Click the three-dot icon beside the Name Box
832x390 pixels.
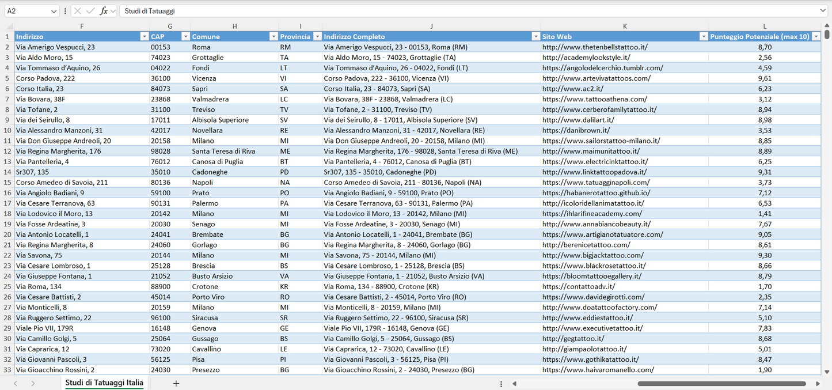[65, 10]
